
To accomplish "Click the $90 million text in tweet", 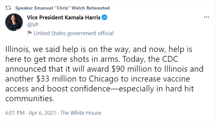I will point(132,69).
